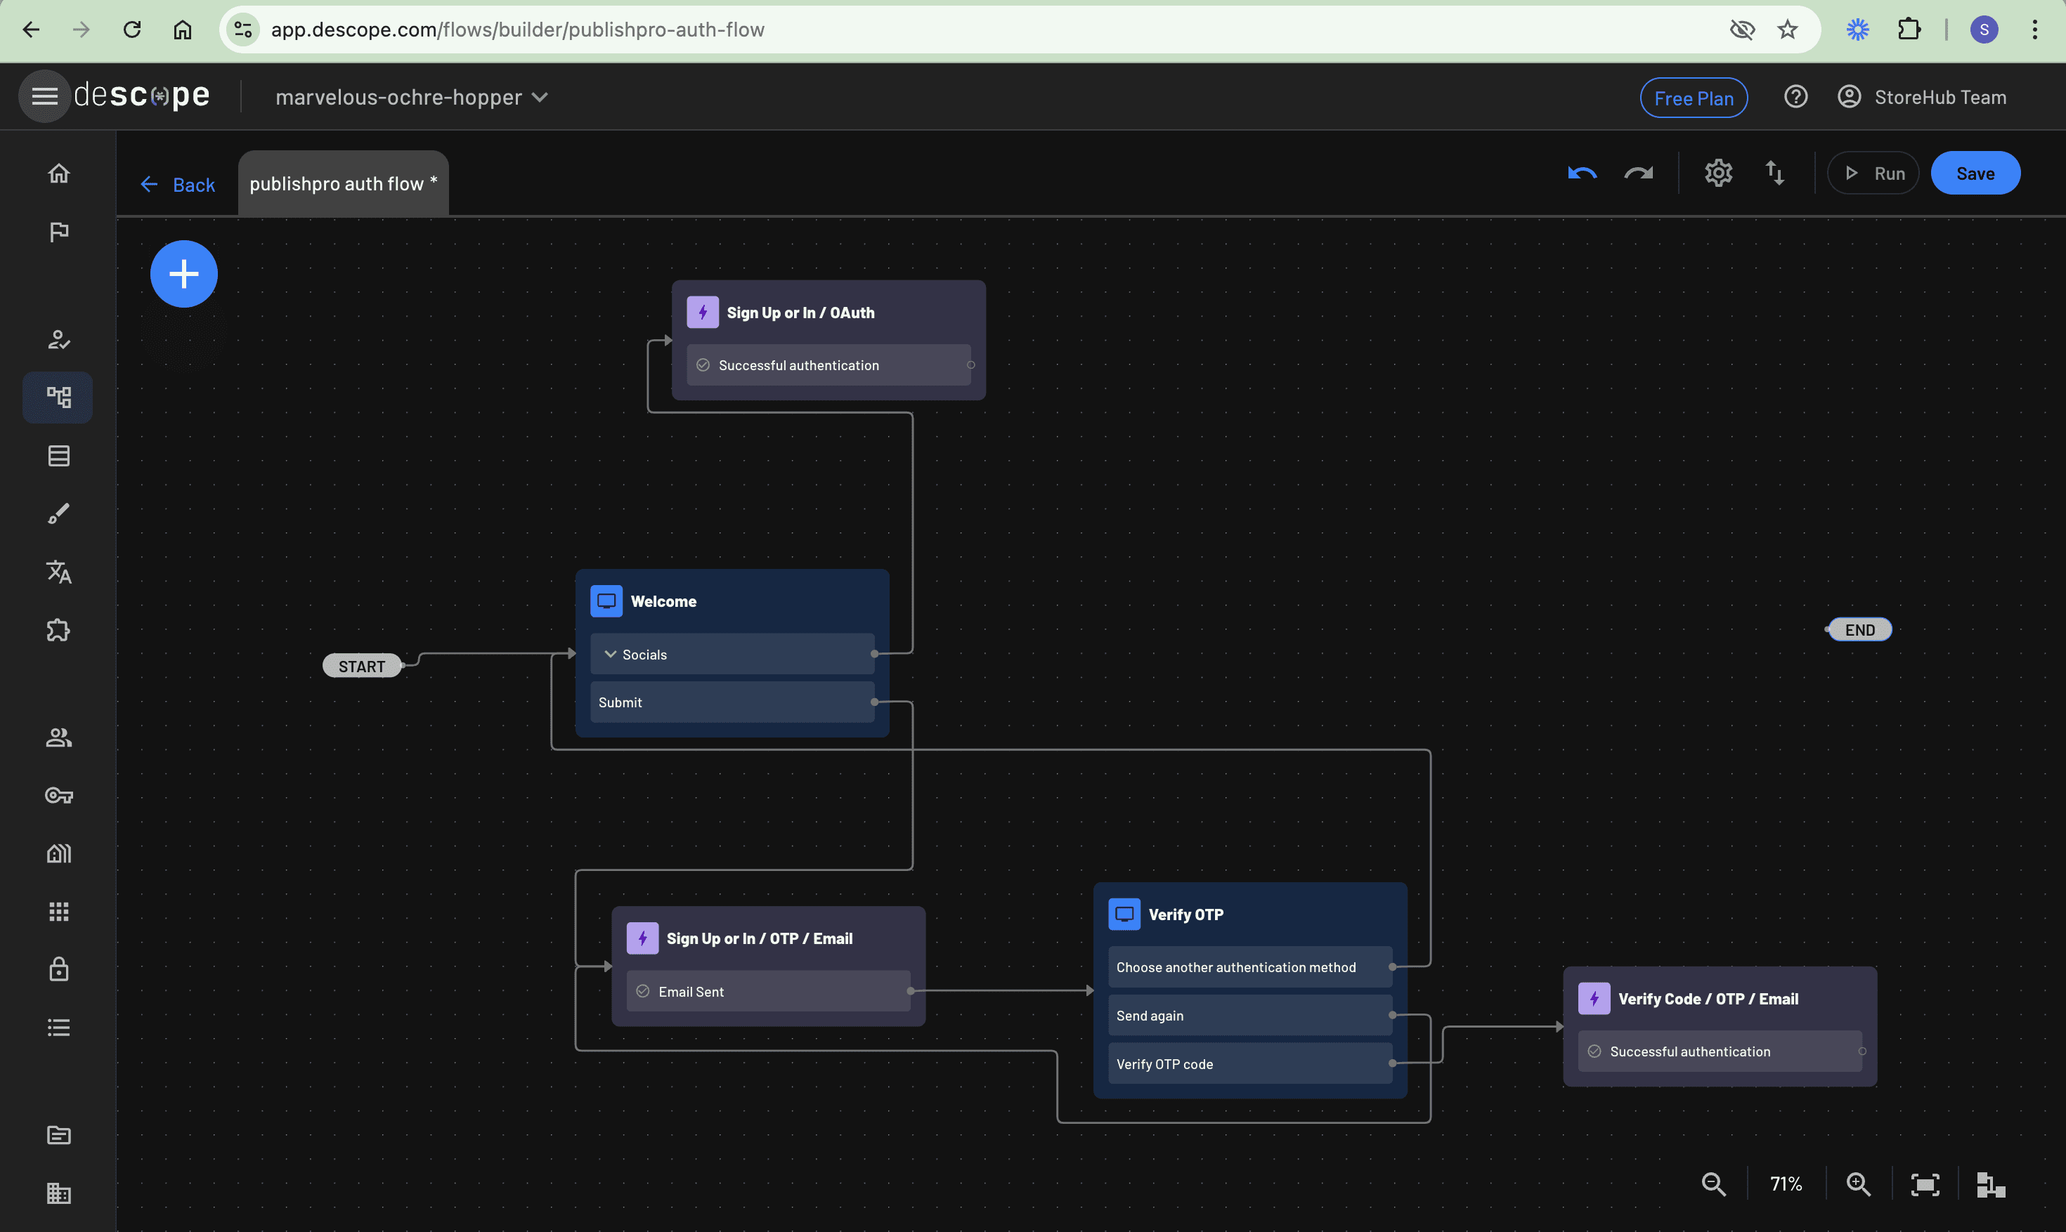
Task: Zoom in on the flow canvas
Action: coord(1857,1184)
